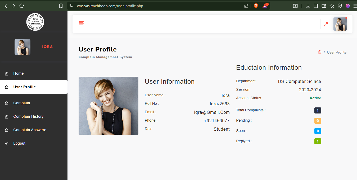
Task: Click the large user profile photo
Action: (x=108, y=106)
